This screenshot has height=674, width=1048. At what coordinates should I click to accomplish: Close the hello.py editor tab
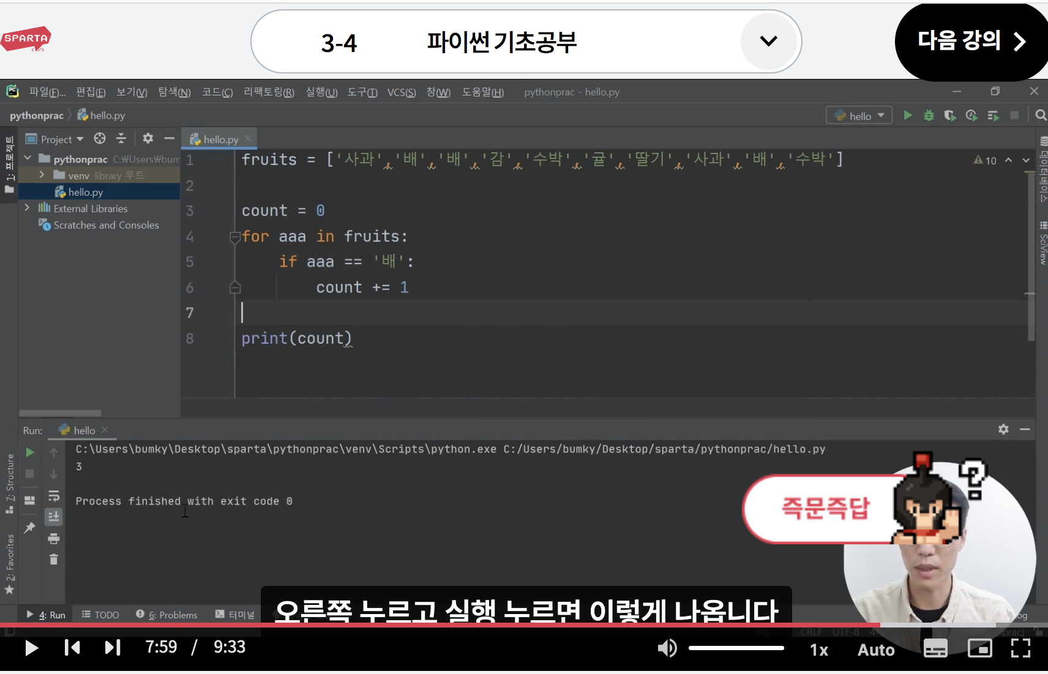(x=248, y=138)
